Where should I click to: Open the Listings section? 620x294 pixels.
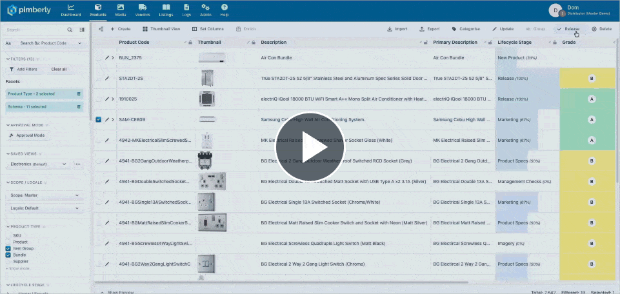click(x=166, y=10)
